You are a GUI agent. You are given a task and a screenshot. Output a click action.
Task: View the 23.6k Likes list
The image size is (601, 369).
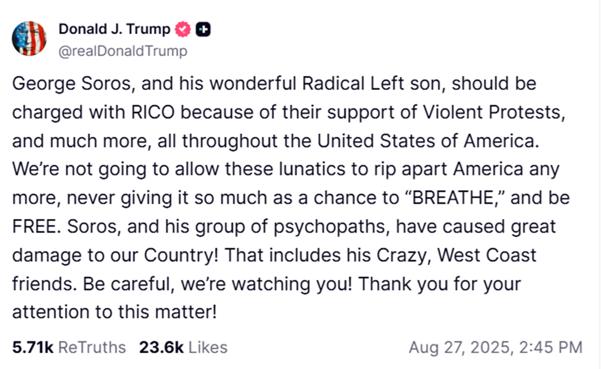click(183, 347)
